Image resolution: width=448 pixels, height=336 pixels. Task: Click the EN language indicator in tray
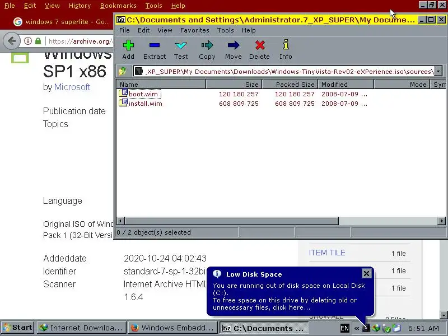coord(344,328)
